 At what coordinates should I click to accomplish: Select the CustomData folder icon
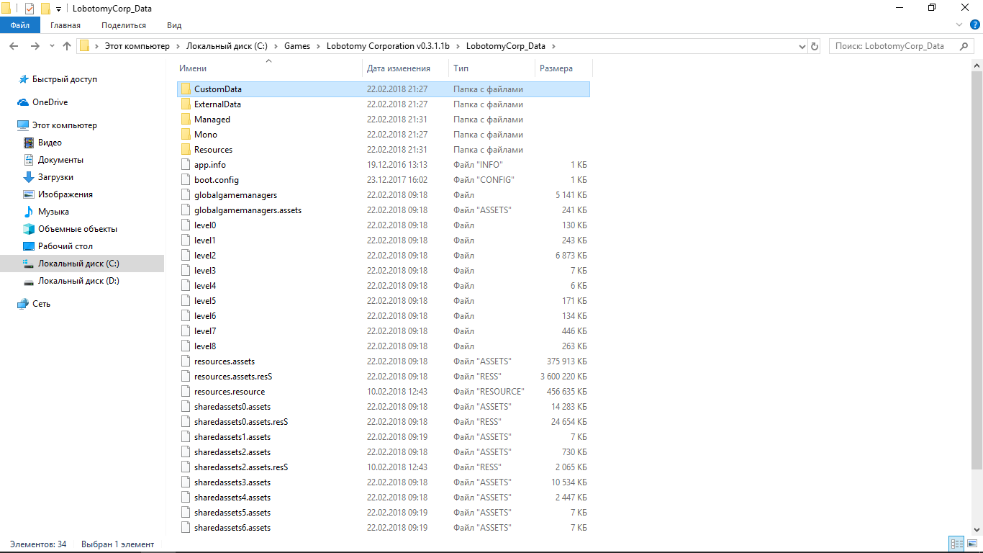pyautogui.click(x=186, y=89)
